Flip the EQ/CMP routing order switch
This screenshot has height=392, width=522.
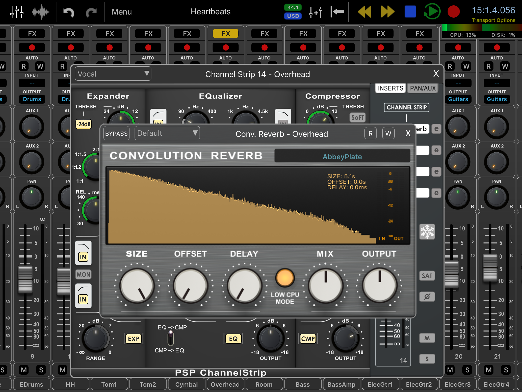tap(171, 338)
